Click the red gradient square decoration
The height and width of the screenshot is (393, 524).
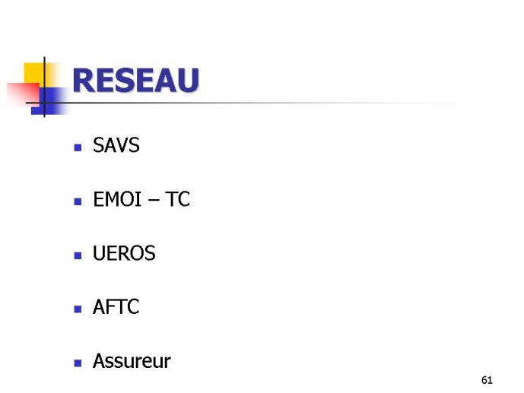point(23,93)
